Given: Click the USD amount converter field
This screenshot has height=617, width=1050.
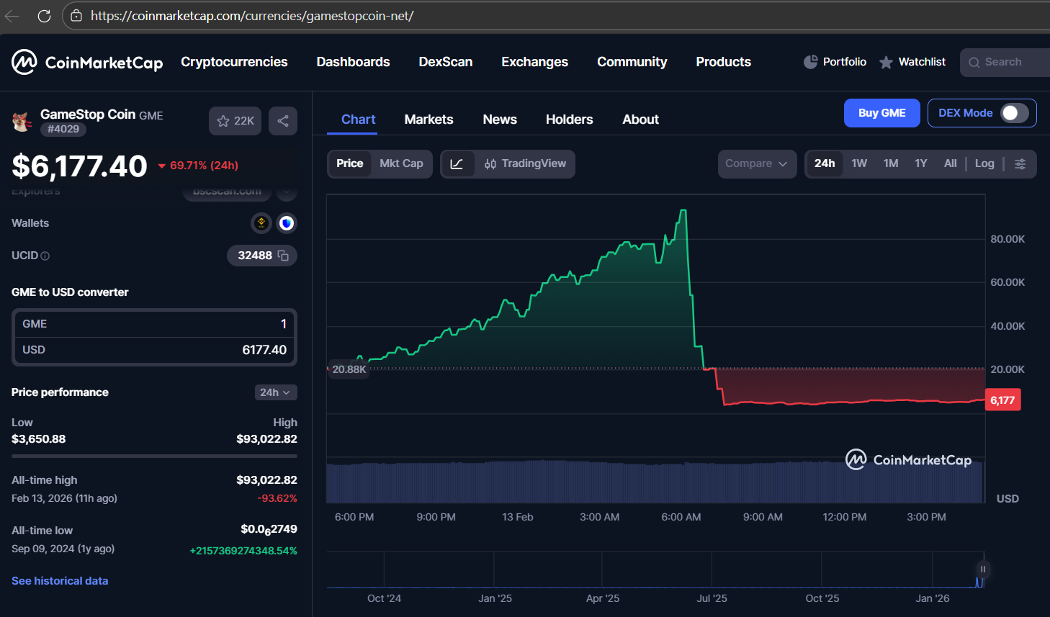Looking at the screenshot, I should [154, 350].
